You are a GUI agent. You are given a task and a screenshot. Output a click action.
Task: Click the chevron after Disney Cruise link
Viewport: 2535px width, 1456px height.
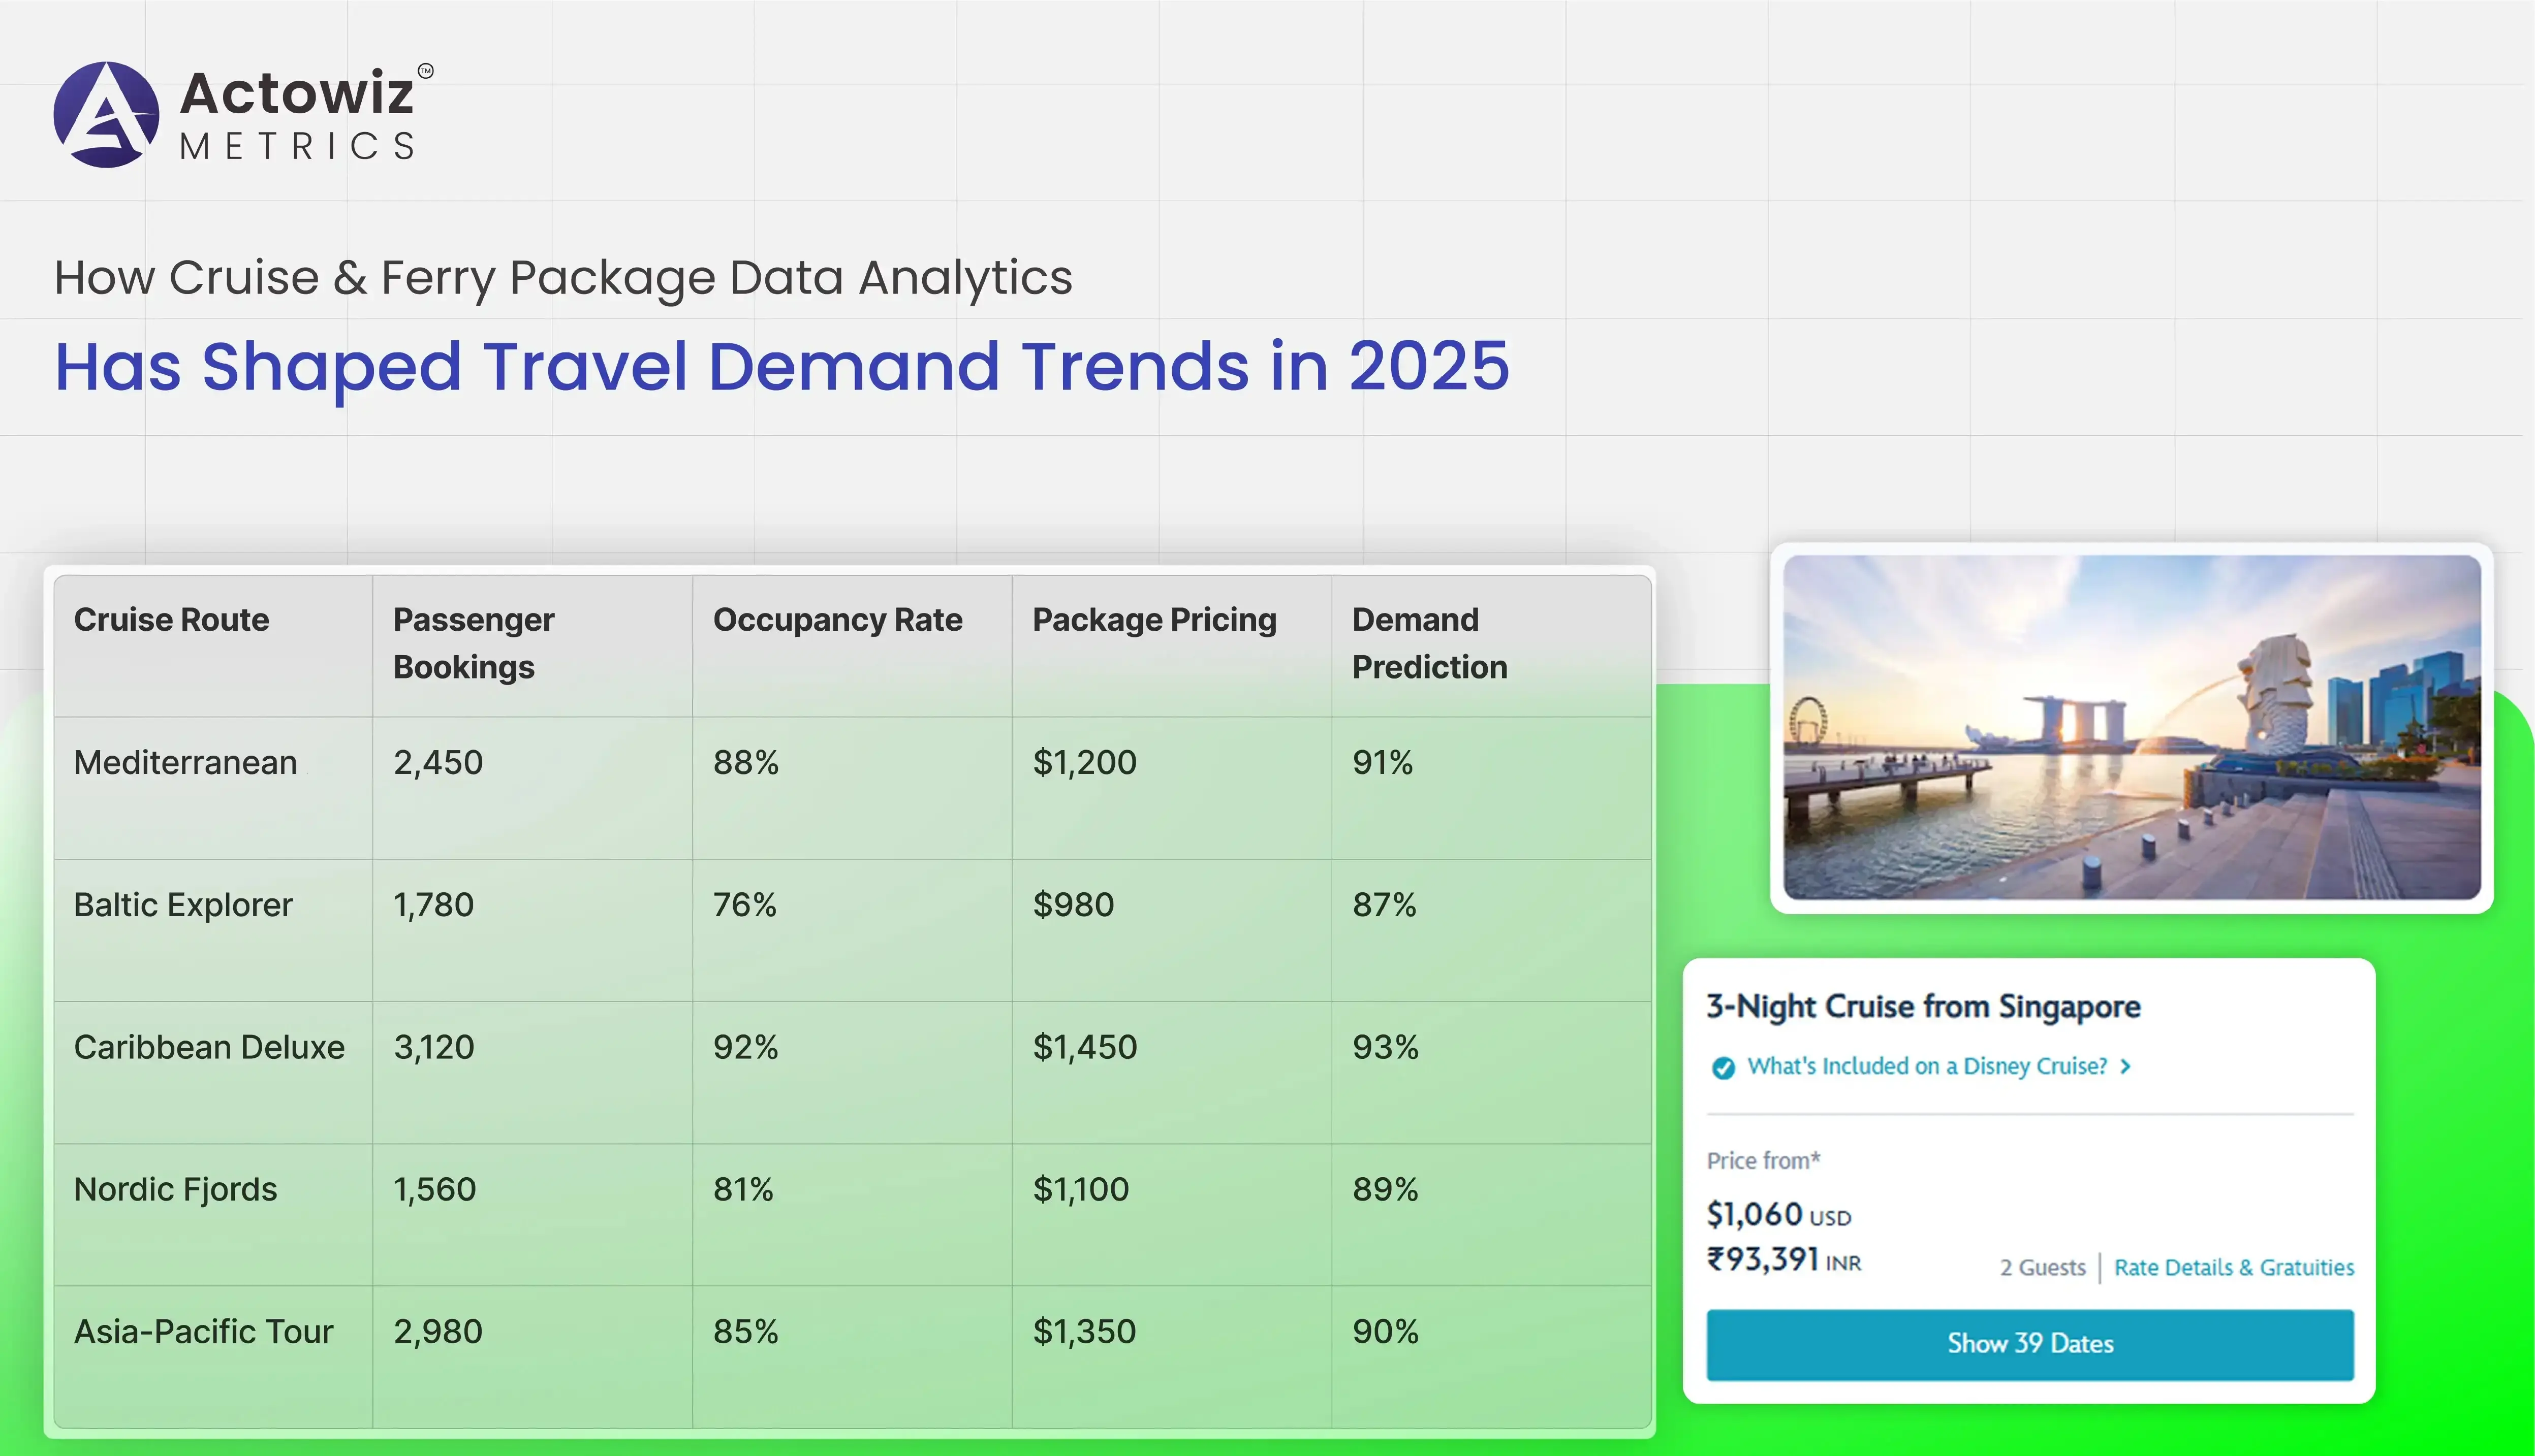coord(2126,1067)
